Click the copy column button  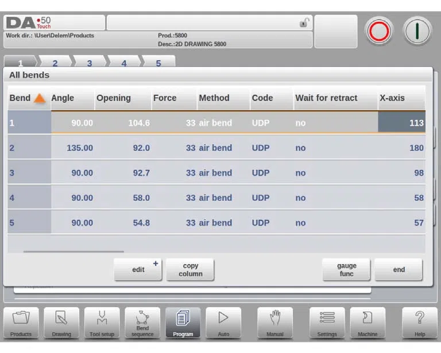(191, 270)
